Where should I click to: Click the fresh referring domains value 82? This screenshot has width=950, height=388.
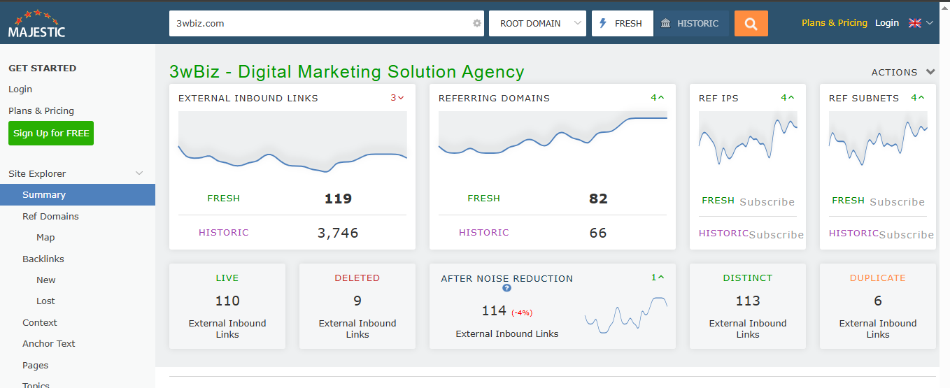click(598, 199)
